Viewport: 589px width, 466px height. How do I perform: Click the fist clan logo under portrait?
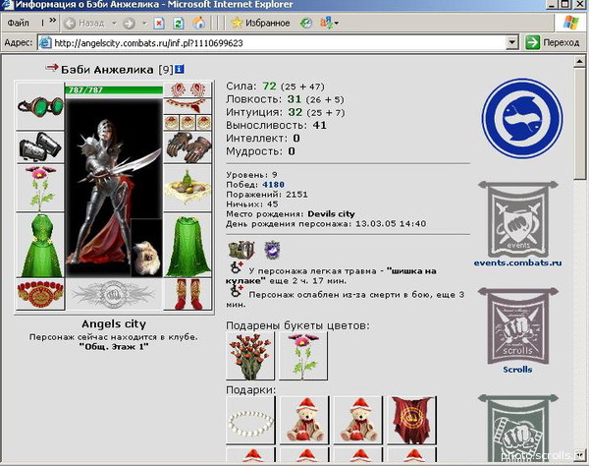tap(114, 294)
